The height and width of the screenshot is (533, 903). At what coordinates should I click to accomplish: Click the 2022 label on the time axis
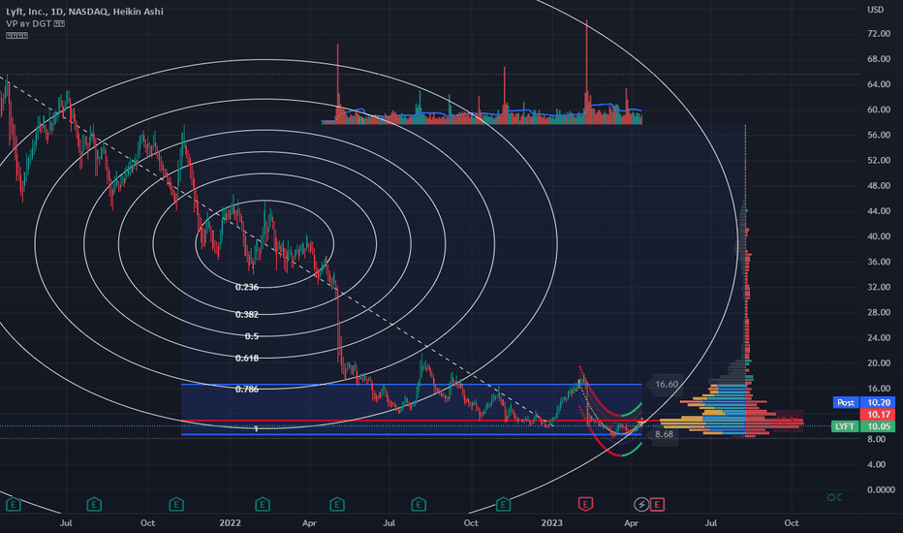pos(230,523)
